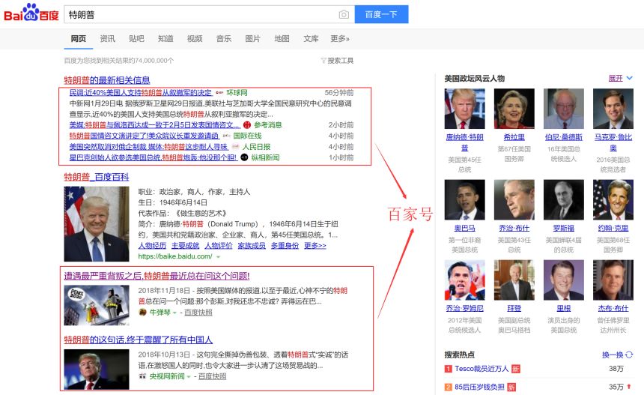
Task: Open the 图片 tab
Action: (252, 39)
